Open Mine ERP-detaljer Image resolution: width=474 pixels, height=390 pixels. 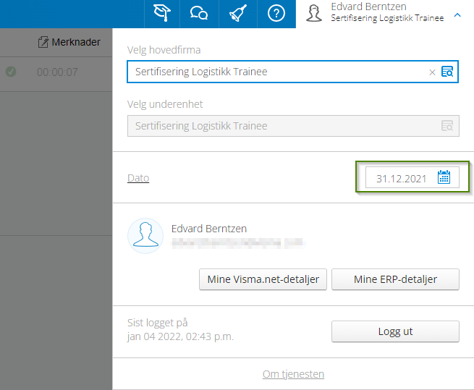click(x=395, y=279)
